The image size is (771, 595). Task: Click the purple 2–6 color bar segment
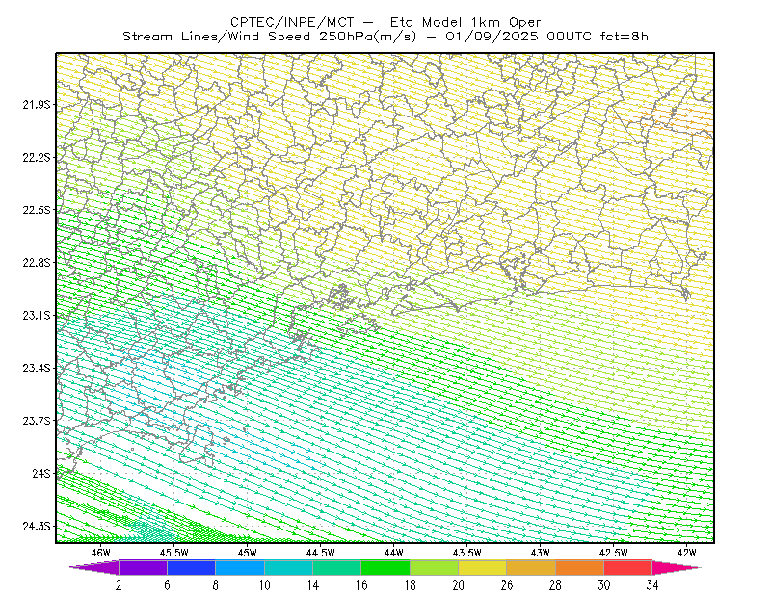pyautogui.click(x=143, y=567)
